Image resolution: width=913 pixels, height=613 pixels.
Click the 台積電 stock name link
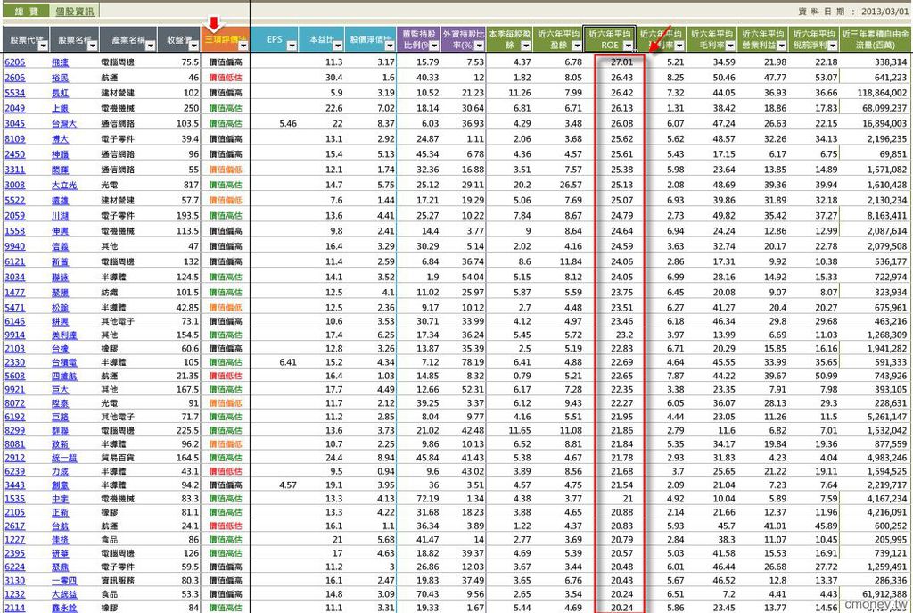64,362
